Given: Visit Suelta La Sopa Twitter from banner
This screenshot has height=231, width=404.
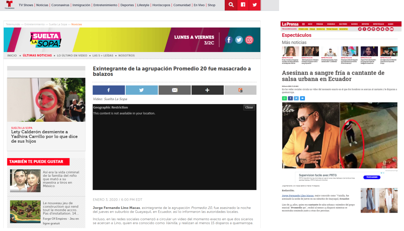Looking at the screenshot, I should [x=239, y=40].
